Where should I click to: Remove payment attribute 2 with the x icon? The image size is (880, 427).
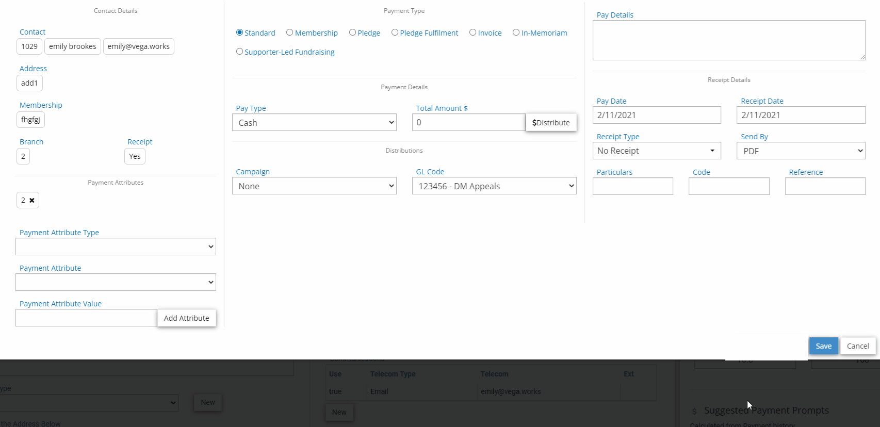click(32, 200)
